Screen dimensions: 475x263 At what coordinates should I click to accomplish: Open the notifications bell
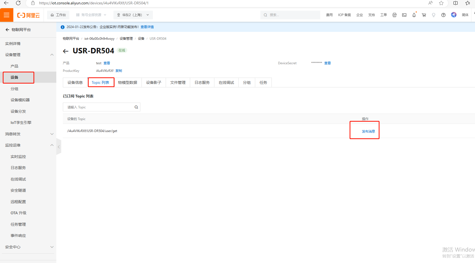pyautogui.click(x=414, y=15)
